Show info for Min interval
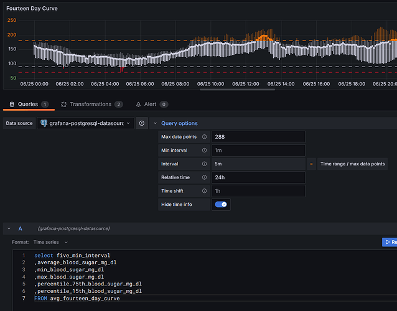Image resolution: width=397 pixels, height=311 pixels. (204, 151)
